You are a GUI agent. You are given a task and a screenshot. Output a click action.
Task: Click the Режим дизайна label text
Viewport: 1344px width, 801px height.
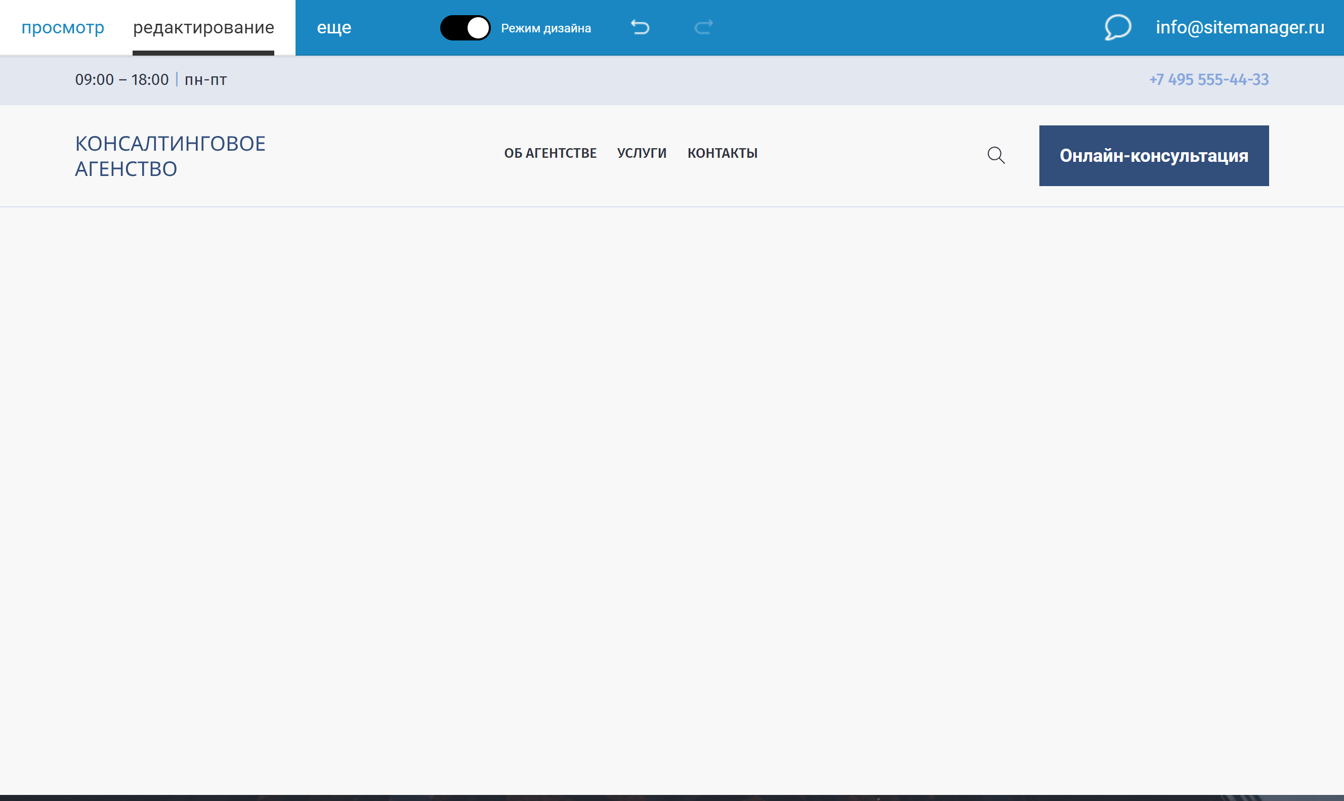(x=545, y=28)
